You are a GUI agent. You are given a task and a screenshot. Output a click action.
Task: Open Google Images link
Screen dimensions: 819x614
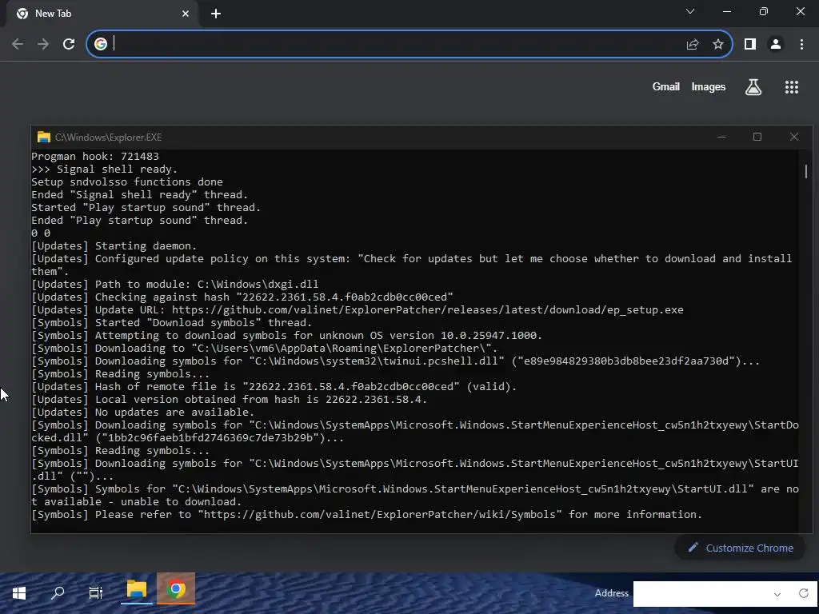pyautogui.click(x=709, y=86)
